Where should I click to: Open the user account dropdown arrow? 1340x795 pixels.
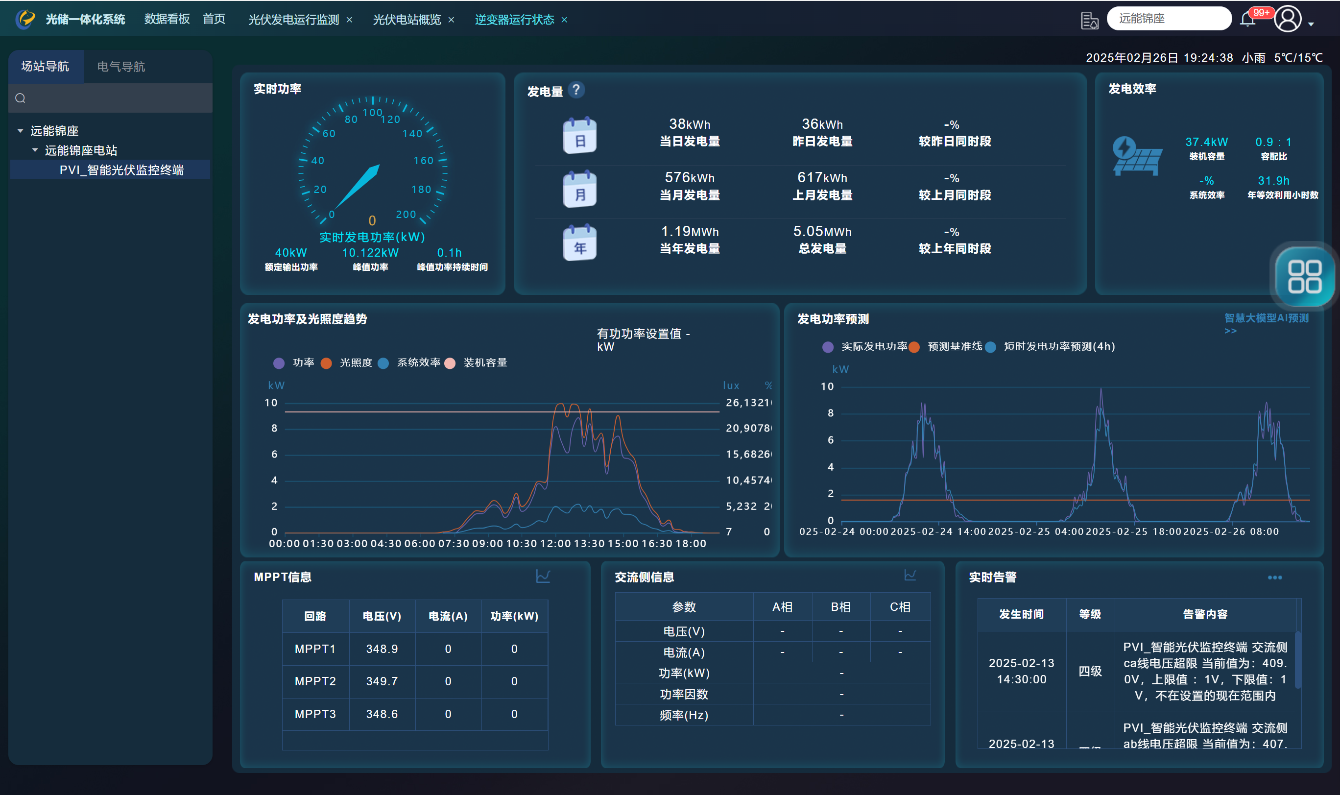1311,24
